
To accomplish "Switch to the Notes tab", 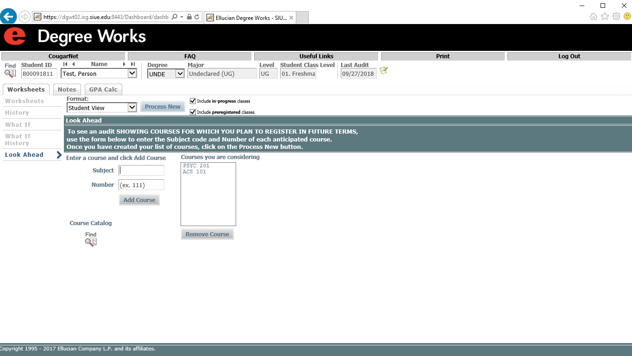I will pyautogui.click(x=67, y=89).
